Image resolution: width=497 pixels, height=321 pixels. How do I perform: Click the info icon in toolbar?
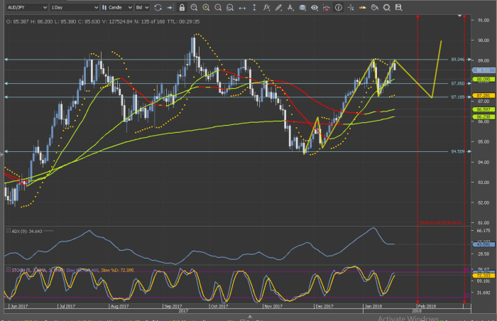click(x=339, y=7)
